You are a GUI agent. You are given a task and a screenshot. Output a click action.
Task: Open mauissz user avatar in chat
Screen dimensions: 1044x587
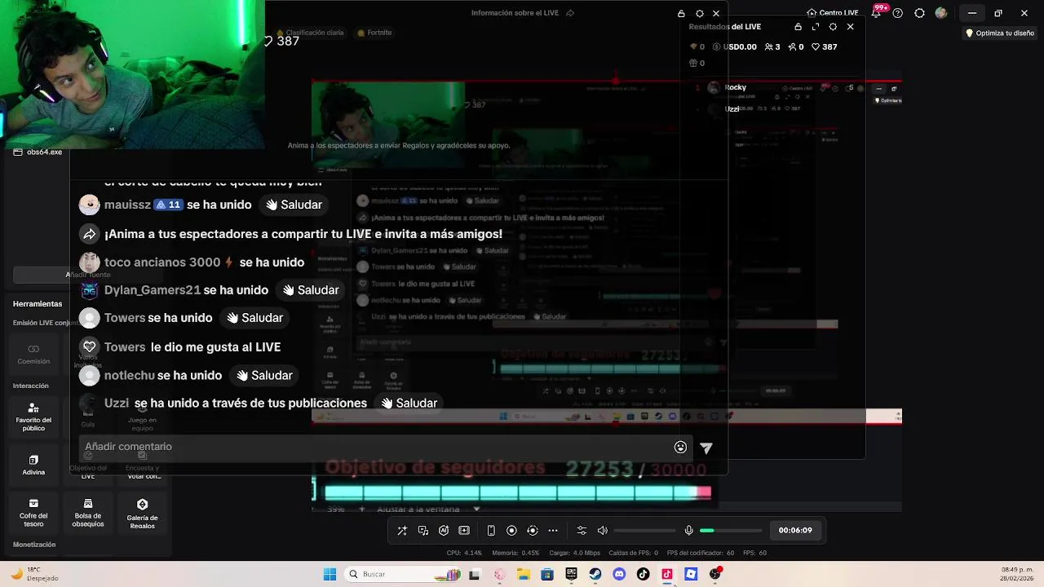[90, 205]
